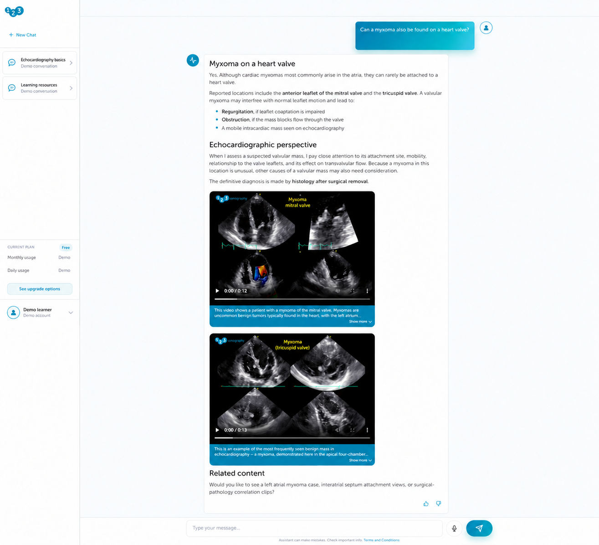Image resolution: width=599 pixels, height=545 pixels.
Task: Expand the Demo learner account menu
Action: [x=71, y=313]
